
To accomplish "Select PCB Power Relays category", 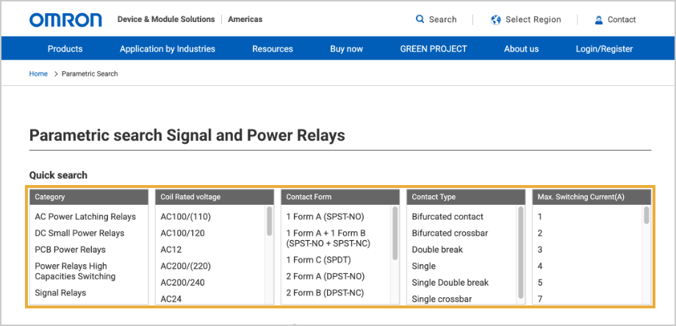I will pyautogui.click(x=70, y=250).
